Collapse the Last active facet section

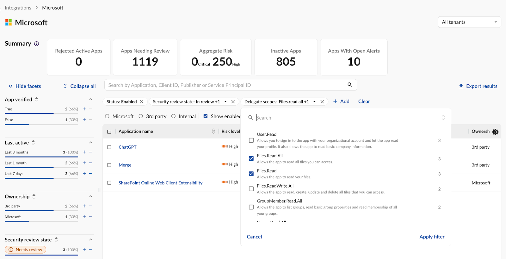(x=91, y=143)
